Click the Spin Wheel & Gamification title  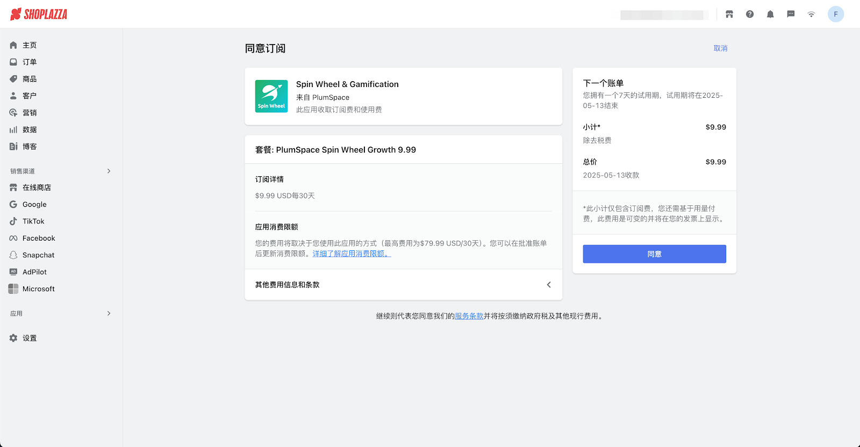click(347, 84)
